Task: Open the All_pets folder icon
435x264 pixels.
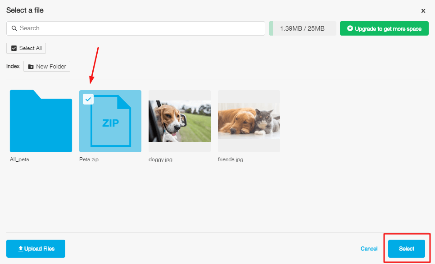Action: [41, 121]
